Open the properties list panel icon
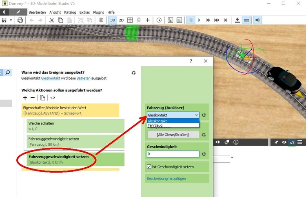Viewport: 306px width, 197px height. point(179,20)
